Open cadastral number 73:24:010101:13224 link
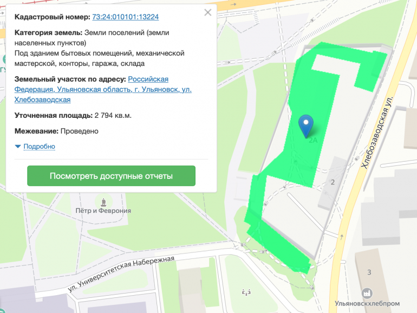The image size is (417, 313). [x=125, y=17]
